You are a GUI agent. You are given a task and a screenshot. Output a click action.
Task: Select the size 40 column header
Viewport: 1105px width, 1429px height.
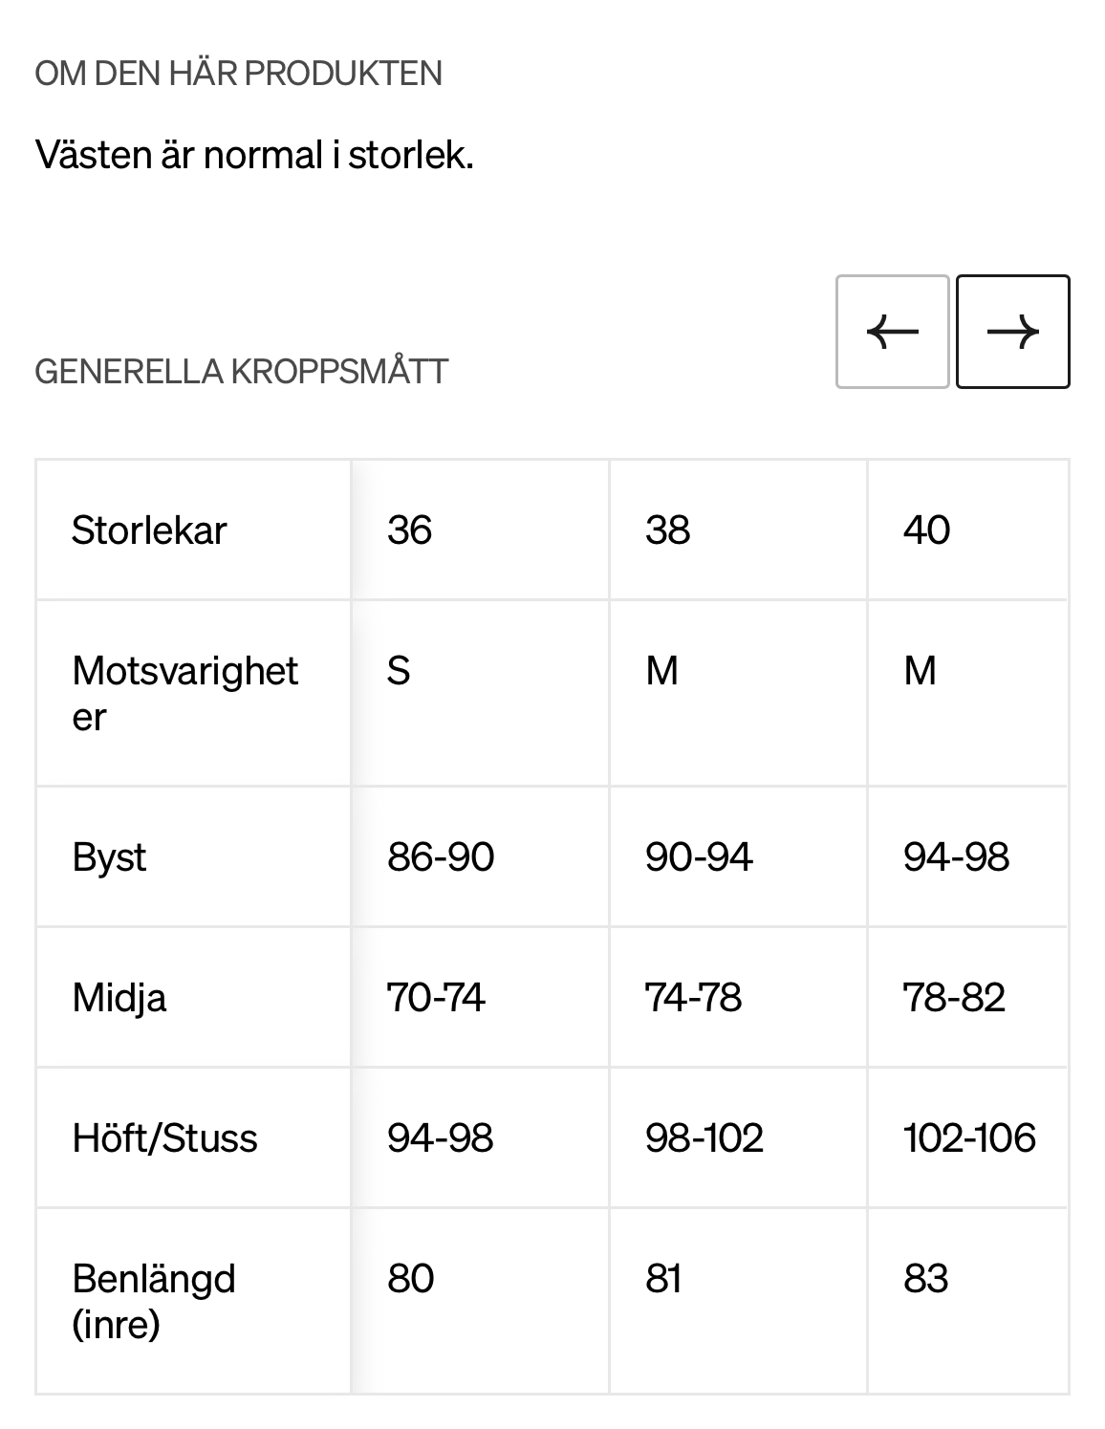[926, 530]
